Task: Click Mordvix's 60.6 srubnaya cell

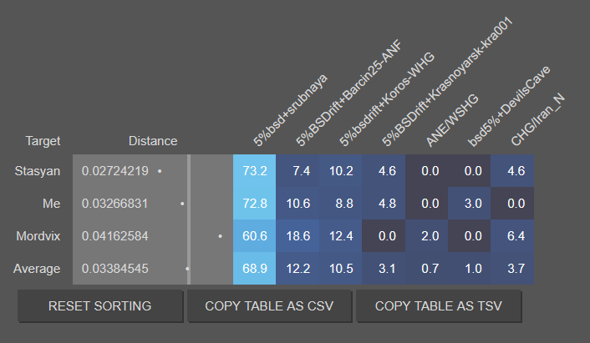Action: pyautogui.click(x=254, y=236)
